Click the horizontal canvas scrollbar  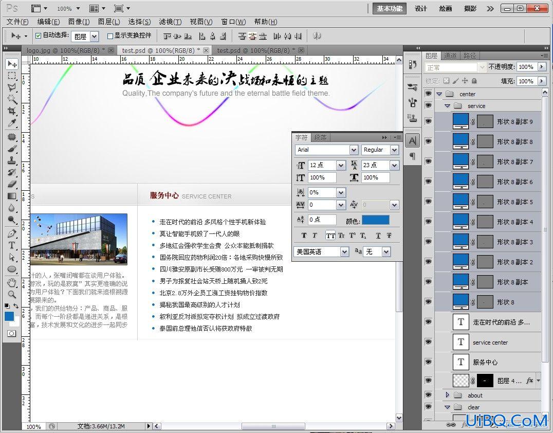point(274,426)
